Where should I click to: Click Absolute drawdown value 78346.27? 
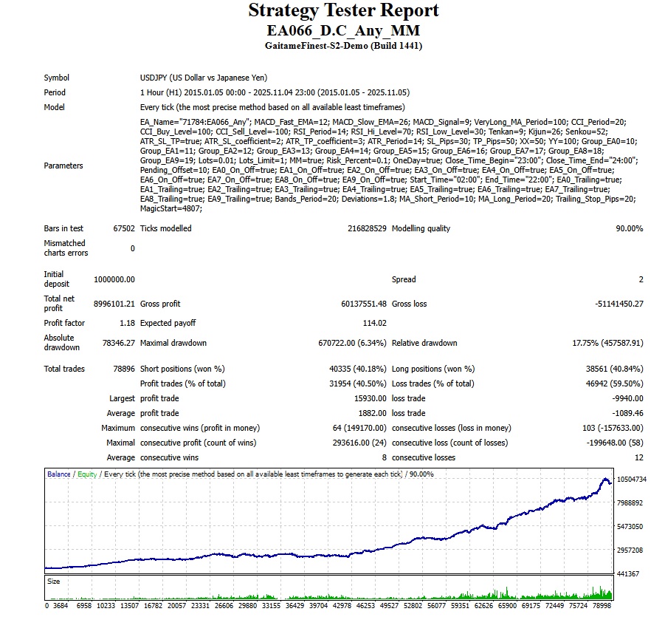118,343
